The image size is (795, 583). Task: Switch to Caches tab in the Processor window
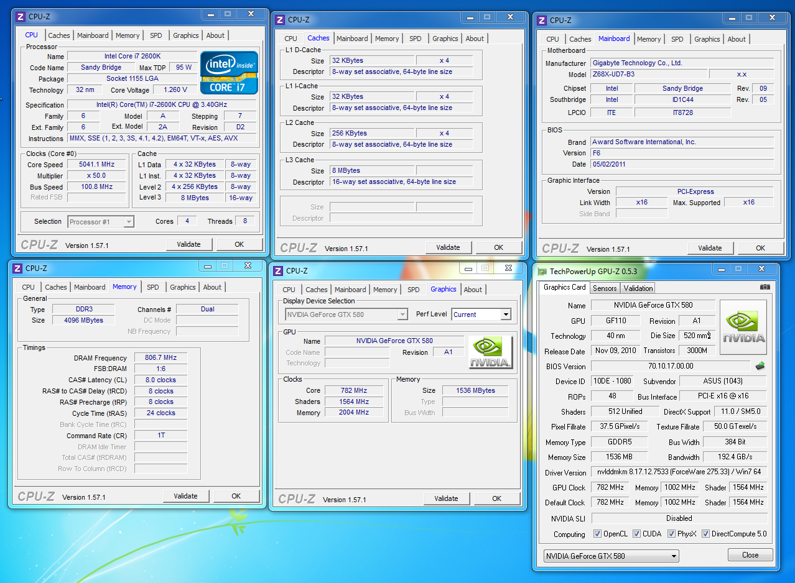point(59,35)
